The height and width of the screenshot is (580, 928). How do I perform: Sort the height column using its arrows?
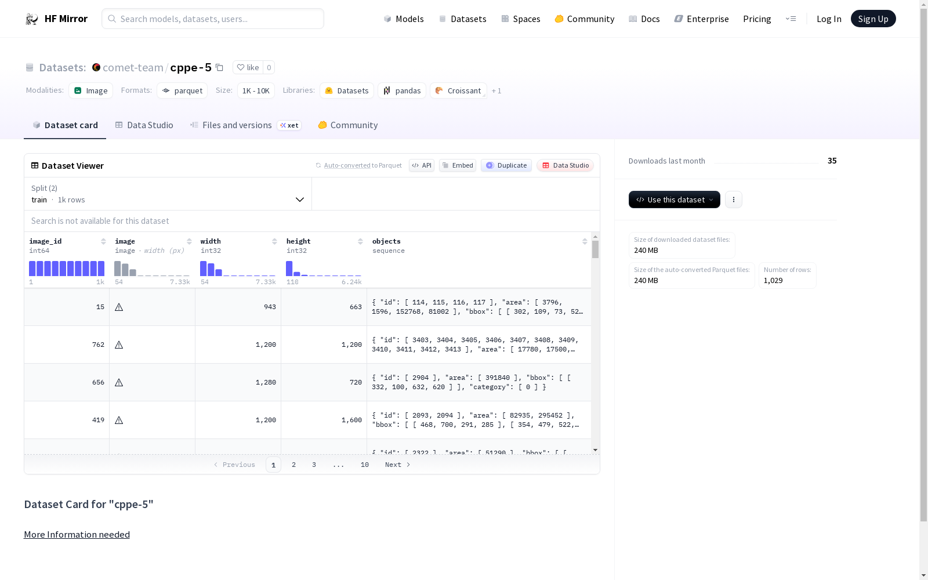pyautogui.click(x=360, y=241)
